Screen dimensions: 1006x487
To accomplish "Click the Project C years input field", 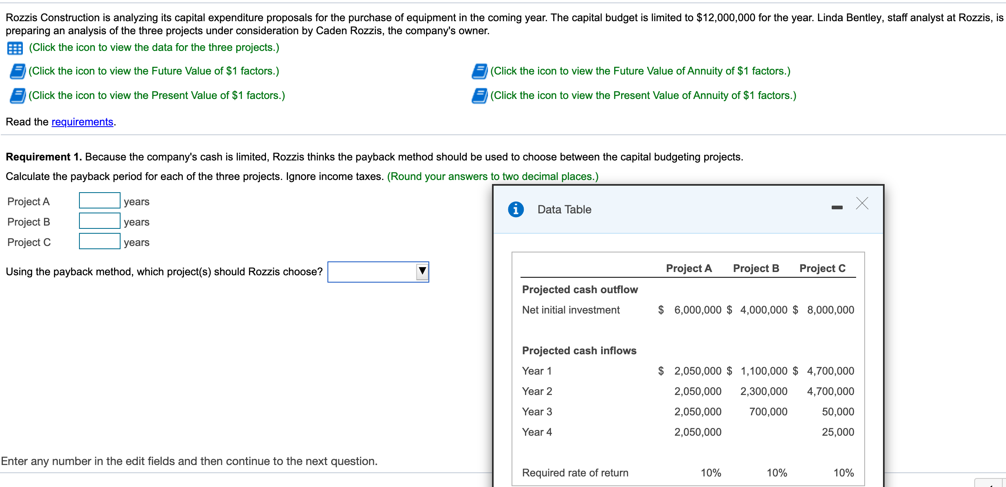I will pos(100,241).
